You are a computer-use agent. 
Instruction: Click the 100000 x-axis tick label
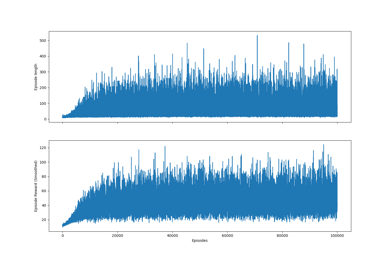tap(337, 235)
